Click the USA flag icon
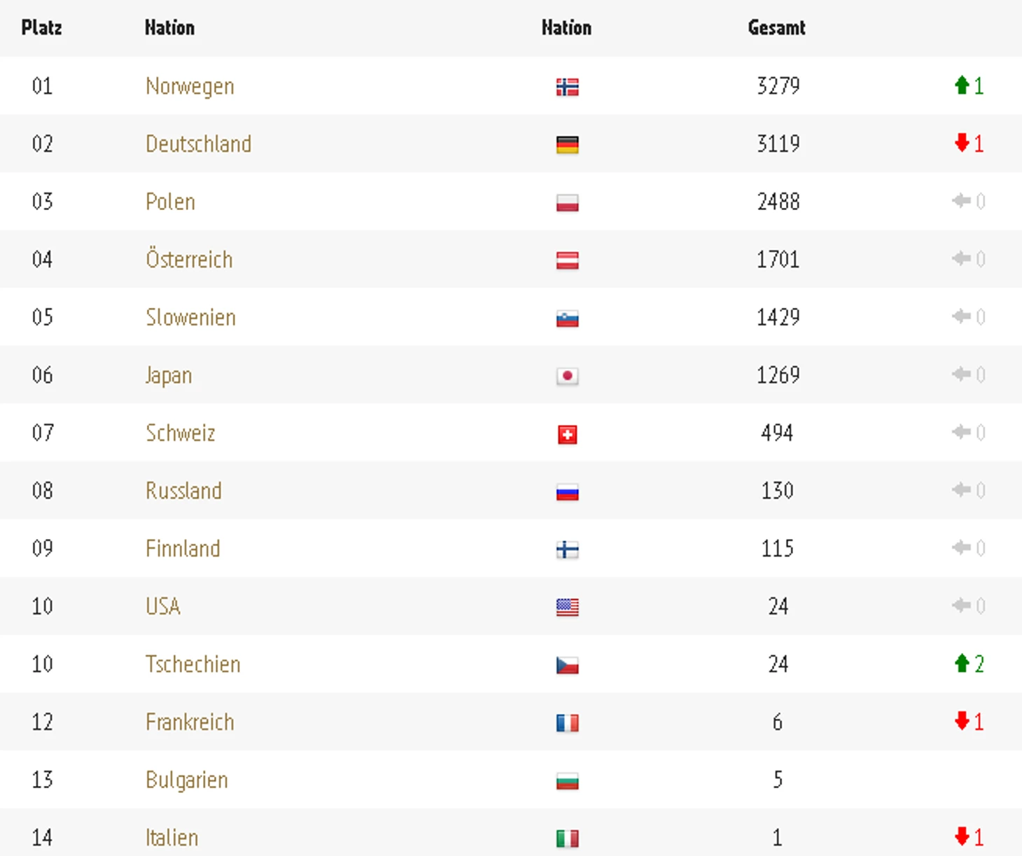 click(567, 608)
